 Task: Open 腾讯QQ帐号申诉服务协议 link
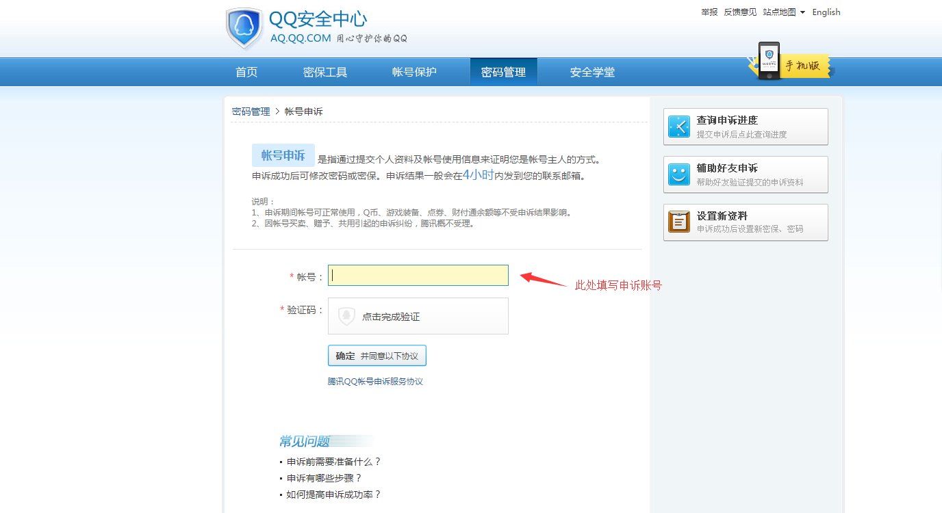coord(375,382)
